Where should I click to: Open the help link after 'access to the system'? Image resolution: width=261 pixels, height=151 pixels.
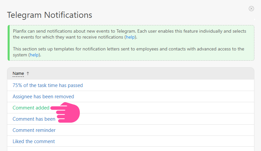34,55
